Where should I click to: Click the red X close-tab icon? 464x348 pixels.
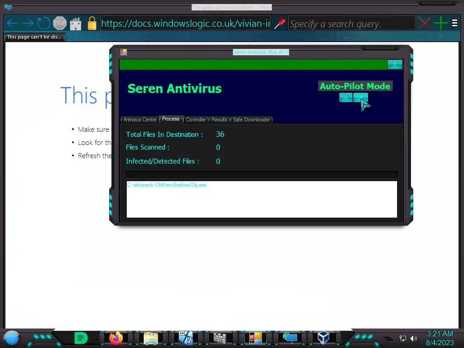424,23
